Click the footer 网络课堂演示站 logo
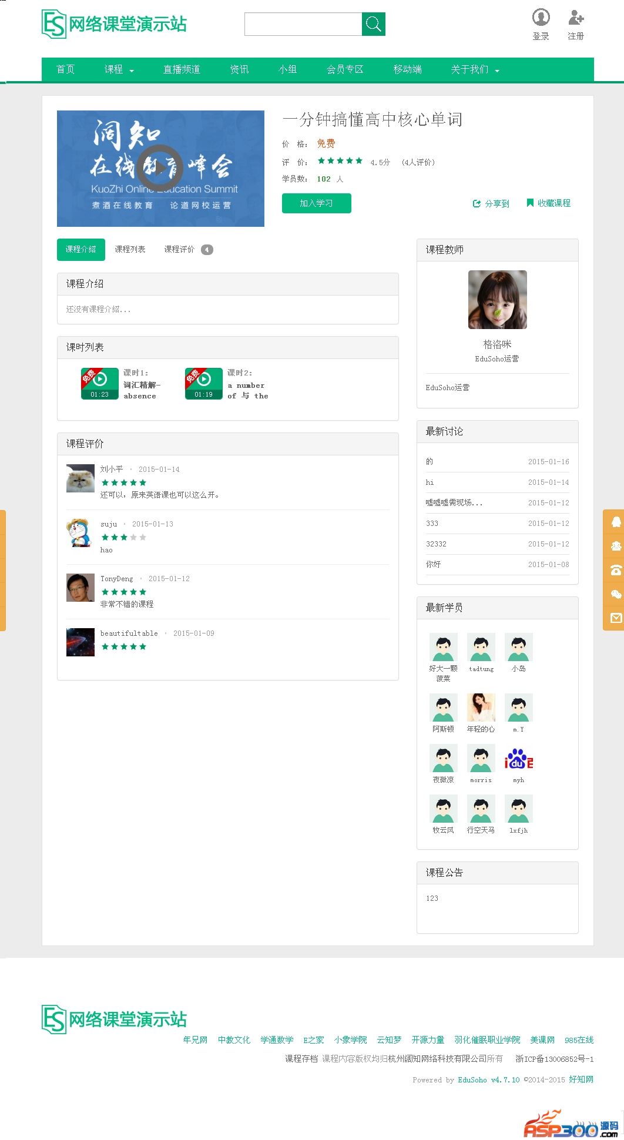Viewport: 624px width, 1140px height. (x=114, y=1019)
